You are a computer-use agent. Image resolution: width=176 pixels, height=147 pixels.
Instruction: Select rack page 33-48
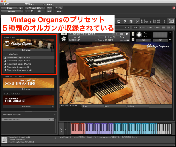[150, 27]
